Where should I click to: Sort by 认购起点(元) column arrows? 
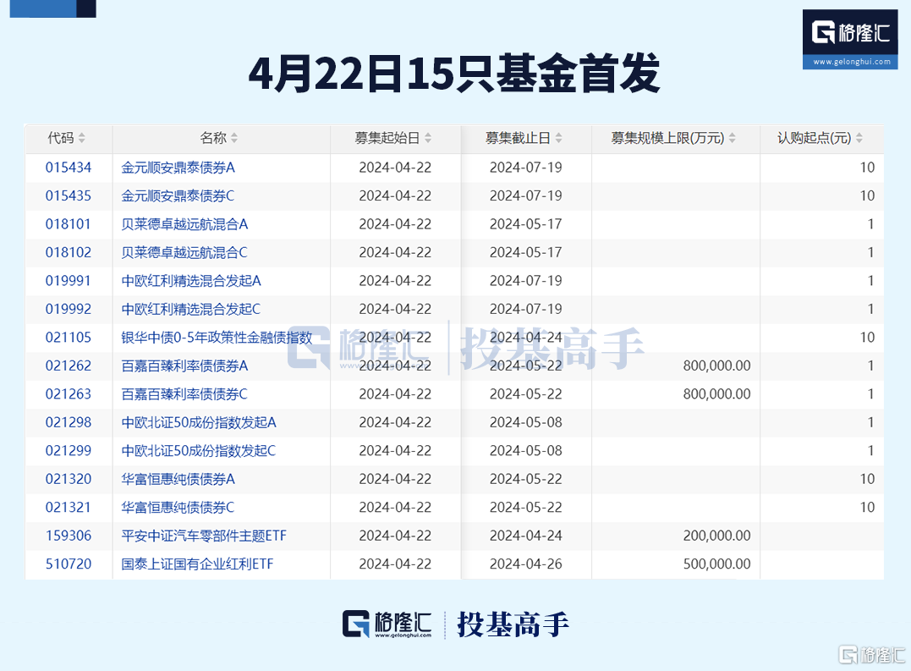pos(859,138)
